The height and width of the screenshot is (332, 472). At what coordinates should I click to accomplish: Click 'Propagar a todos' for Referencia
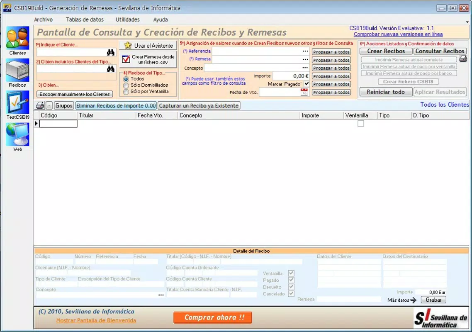[331, 52]
